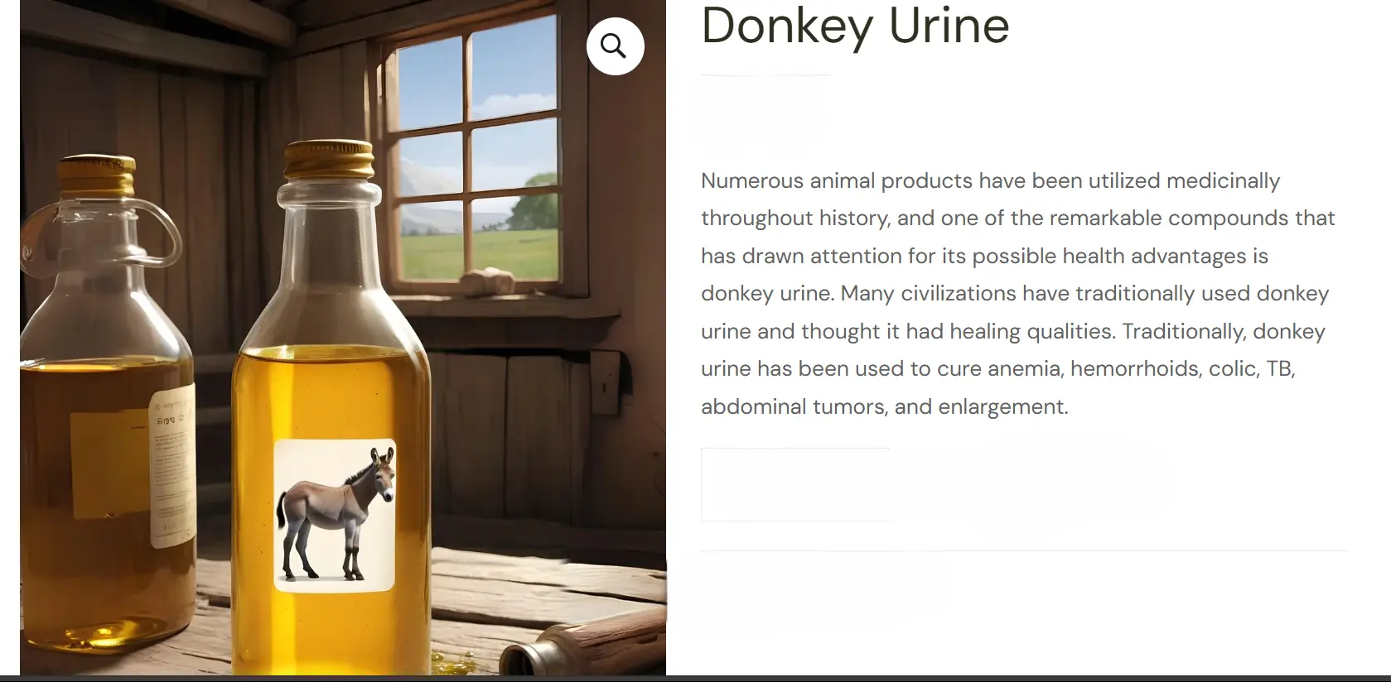Open the magnifying glass image zoom
The height and width of the screenshot is (682, 1391).
(615, 46)
